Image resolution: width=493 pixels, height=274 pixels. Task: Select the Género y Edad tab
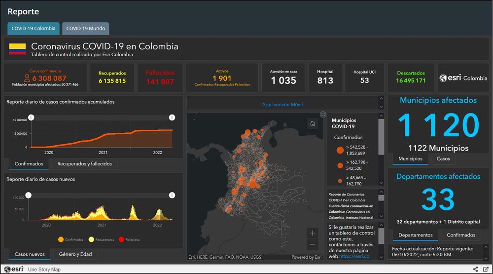point(75,255)
